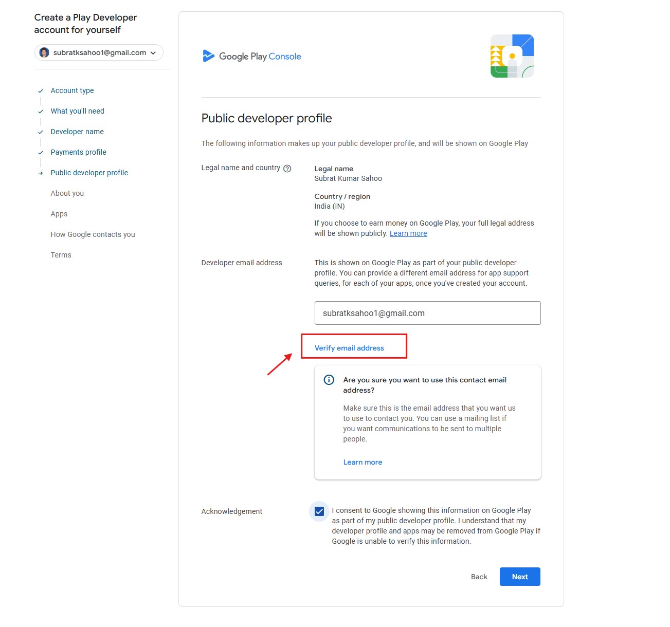Click the account profile avatar picture
Viewport: 670px width, 627px height.
click(x=44, y=53)
